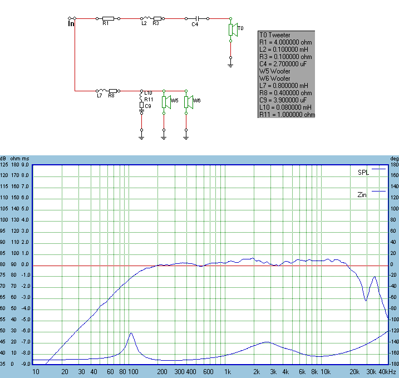Image resolution: width=399 pixels, height=378 pixels.
Task: Click the In input terminal node
Action: tap(71, 19)
